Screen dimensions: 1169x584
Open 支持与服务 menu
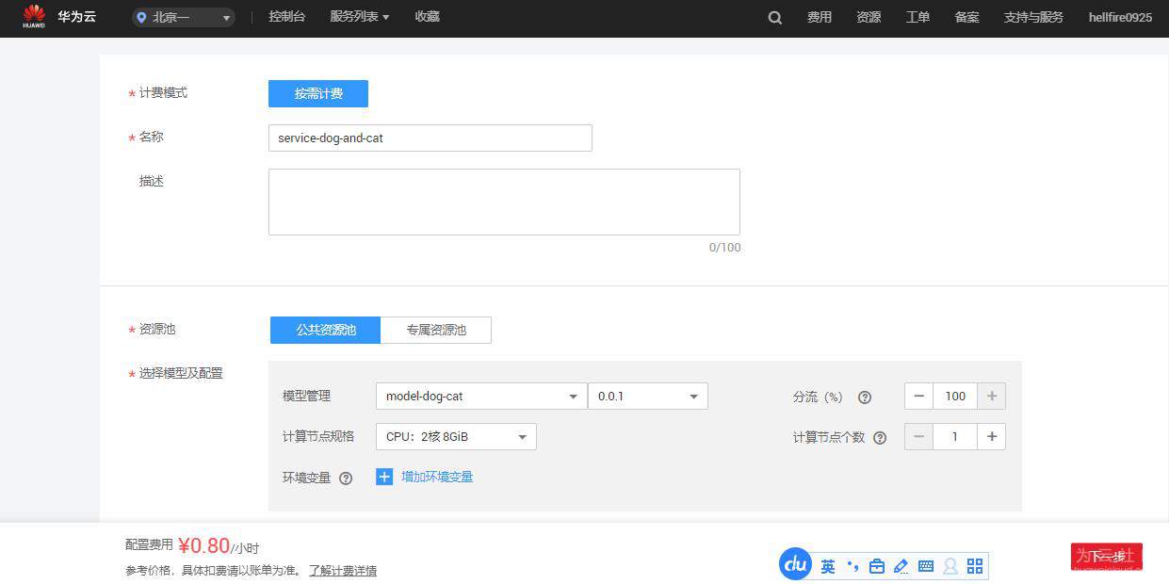tap(1033, 17)
